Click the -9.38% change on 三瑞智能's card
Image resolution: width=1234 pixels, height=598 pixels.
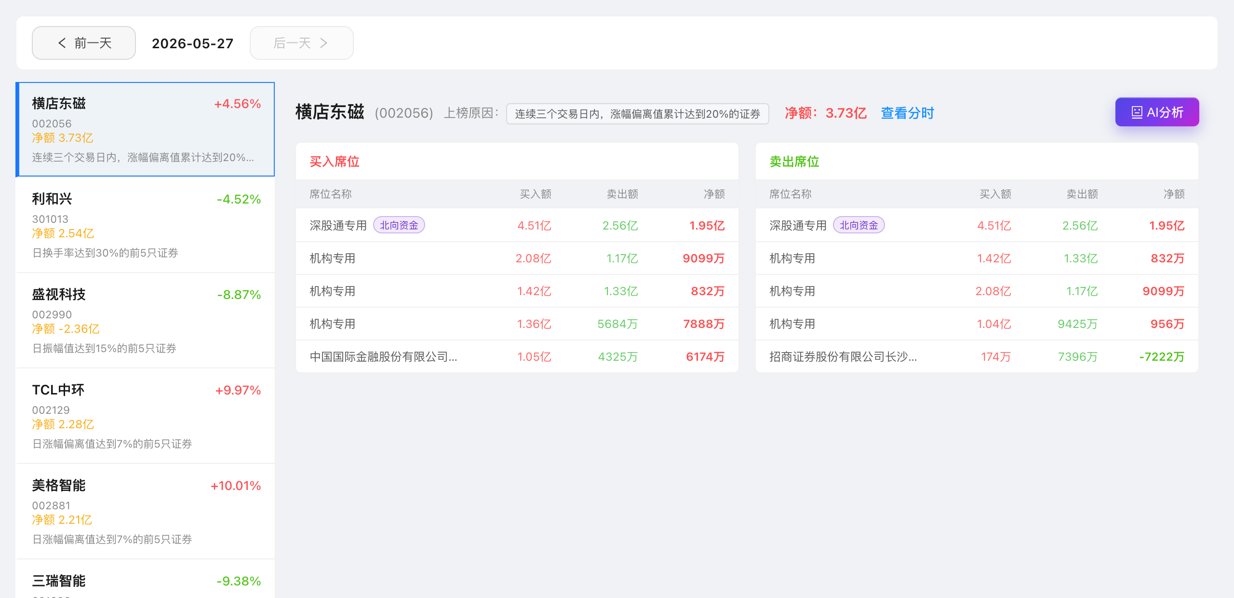[x=239, y=581]
